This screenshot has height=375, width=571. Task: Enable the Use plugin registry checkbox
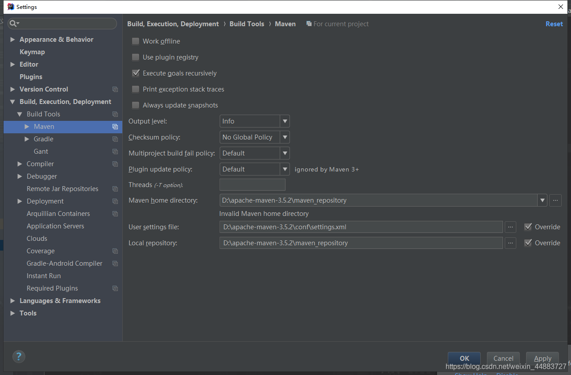pos(136,57)
